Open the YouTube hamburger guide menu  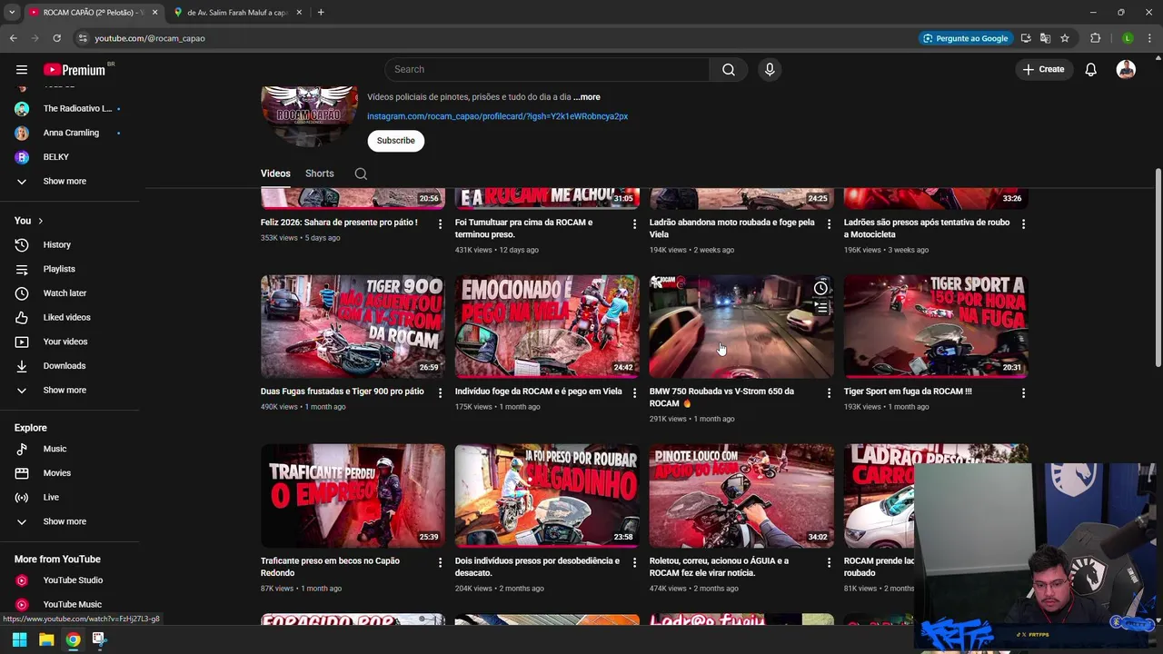pos(22,69)
